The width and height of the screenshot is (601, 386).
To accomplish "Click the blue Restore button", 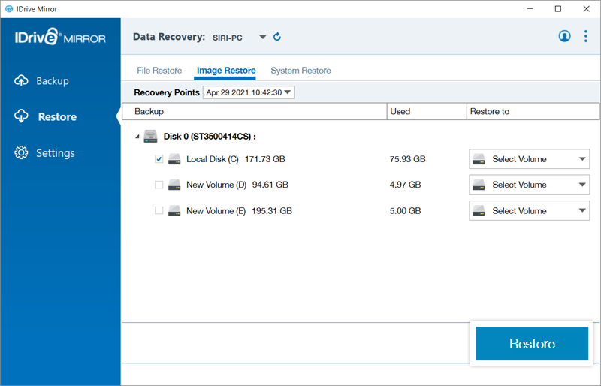I will point(532,343).
